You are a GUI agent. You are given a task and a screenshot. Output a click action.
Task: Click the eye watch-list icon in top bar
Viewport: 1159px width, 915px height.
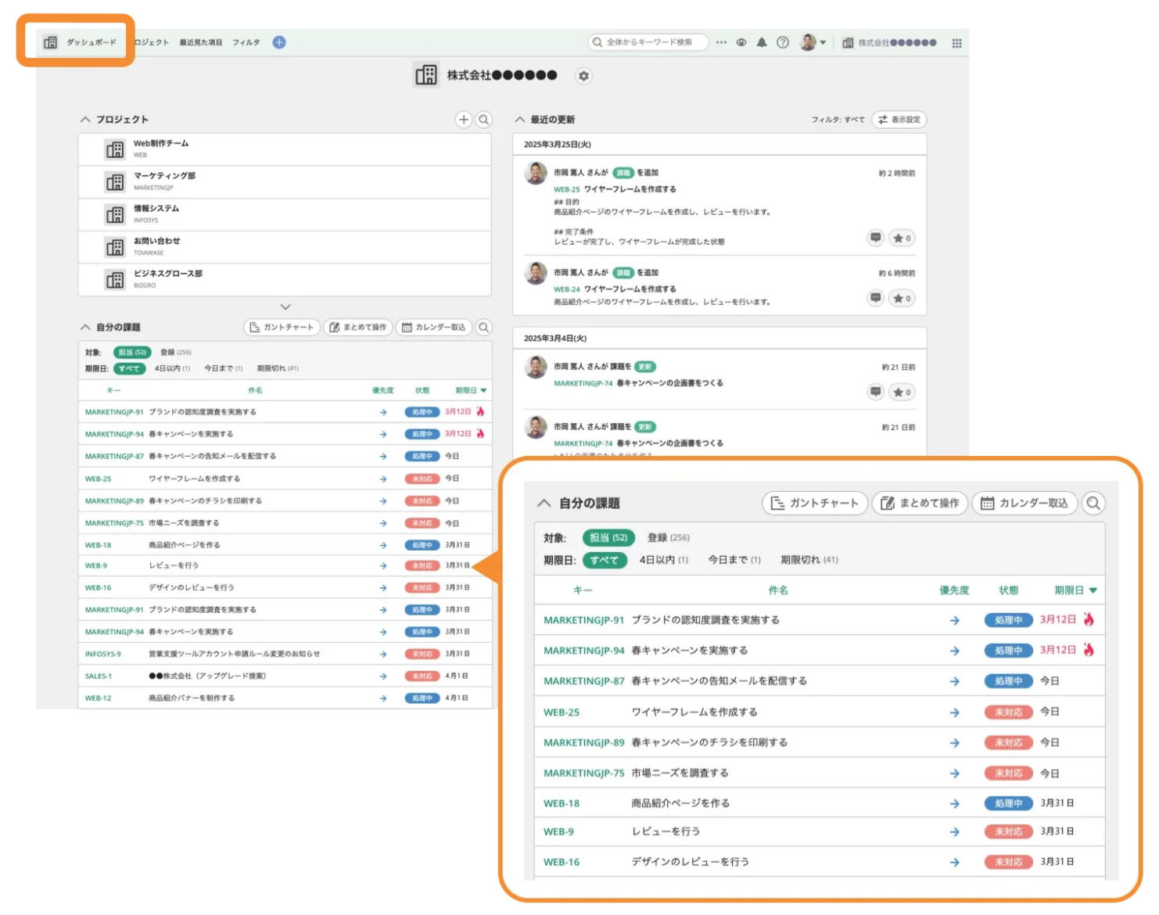pos(741,42)
